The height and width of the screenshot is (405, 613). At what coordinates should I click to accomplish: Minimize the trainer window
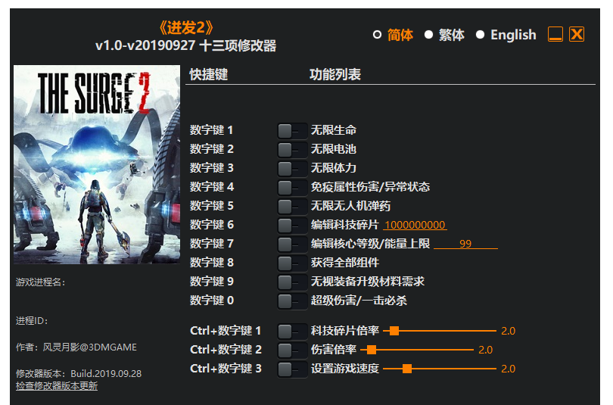(x=555, y=34)
